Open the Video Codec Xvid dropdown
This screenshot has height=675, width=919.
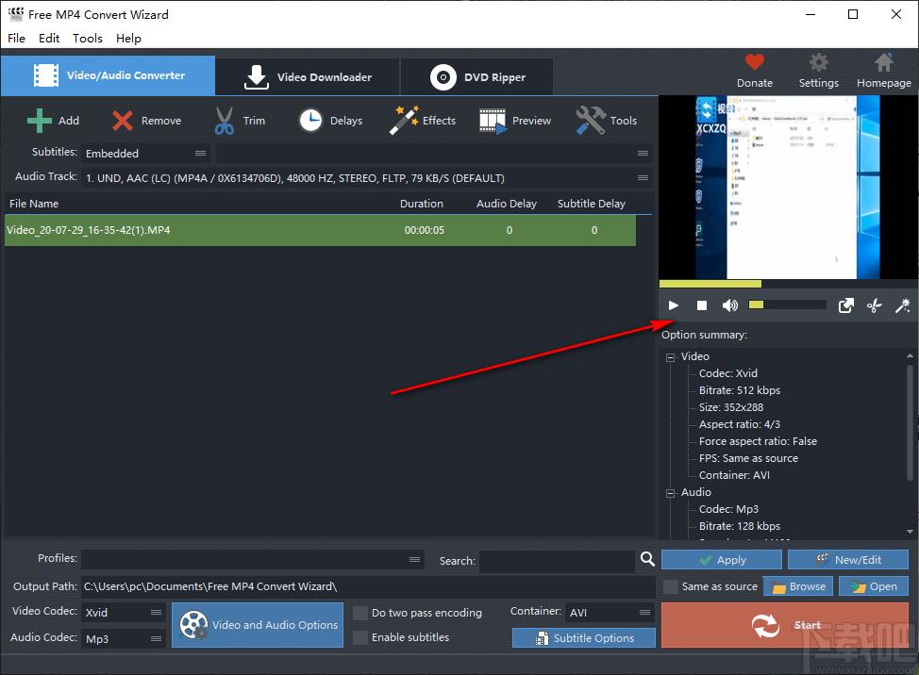(124, 613)
